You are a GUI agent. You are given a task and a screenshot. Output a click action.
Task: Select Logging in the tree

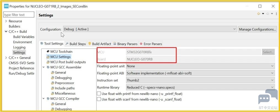[19, 47]
